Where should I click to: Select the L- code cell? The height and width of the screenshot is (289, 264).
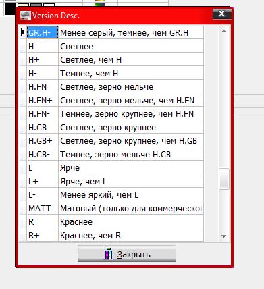(x=43, y=194)
